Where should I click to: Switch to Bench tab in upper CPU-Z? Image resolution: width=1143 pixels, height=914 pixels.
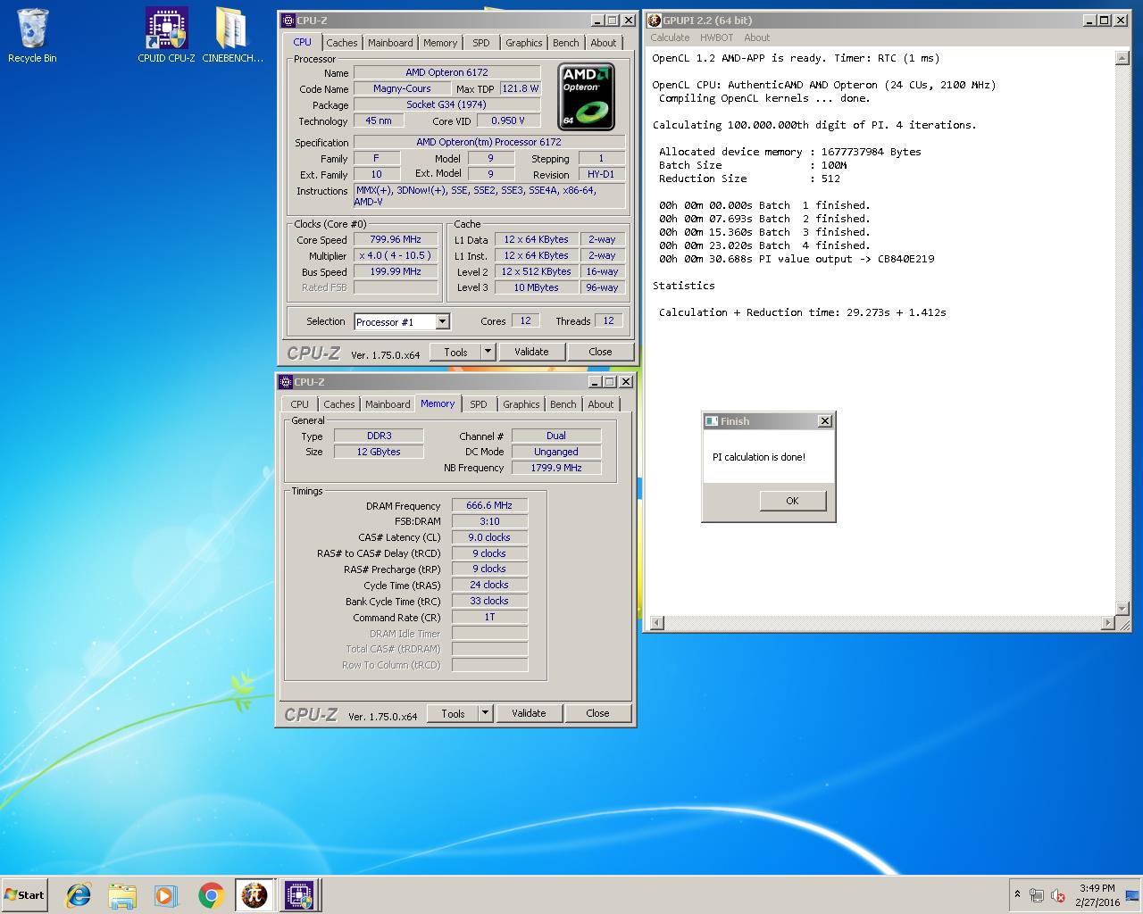565,43
